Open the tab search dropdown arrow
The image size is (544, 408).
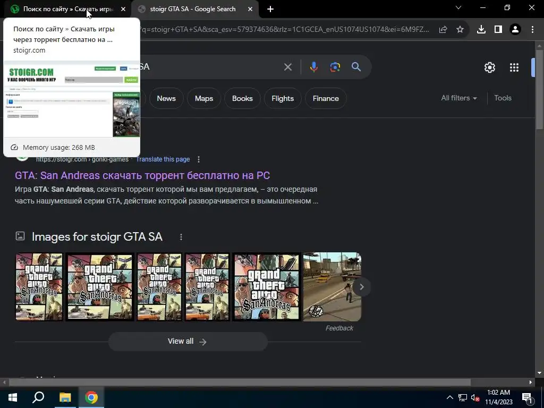pyautogui.click(x=458, y=7)
